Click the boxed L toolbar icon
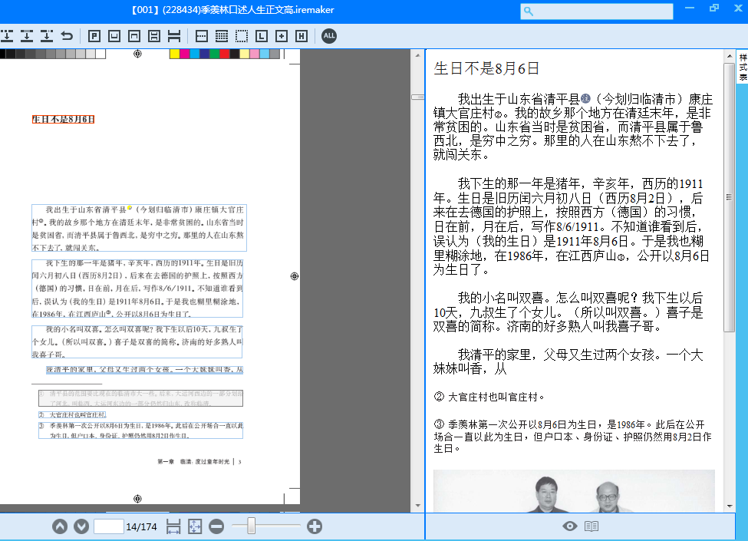The height and width of the screenshot is (541, 748). [262, 36]
